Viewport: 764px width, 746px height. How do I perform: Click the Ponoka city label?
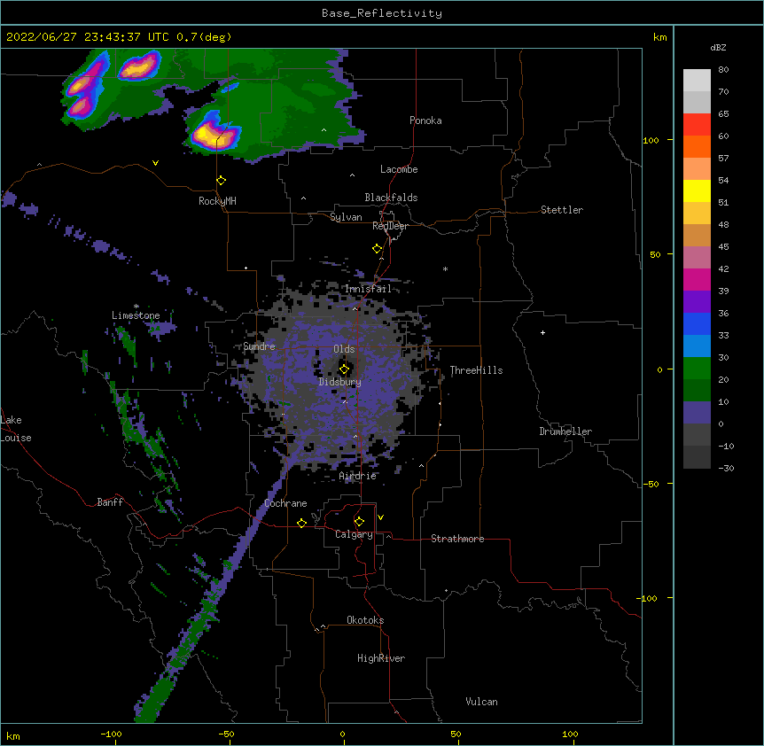pos(425,120)
